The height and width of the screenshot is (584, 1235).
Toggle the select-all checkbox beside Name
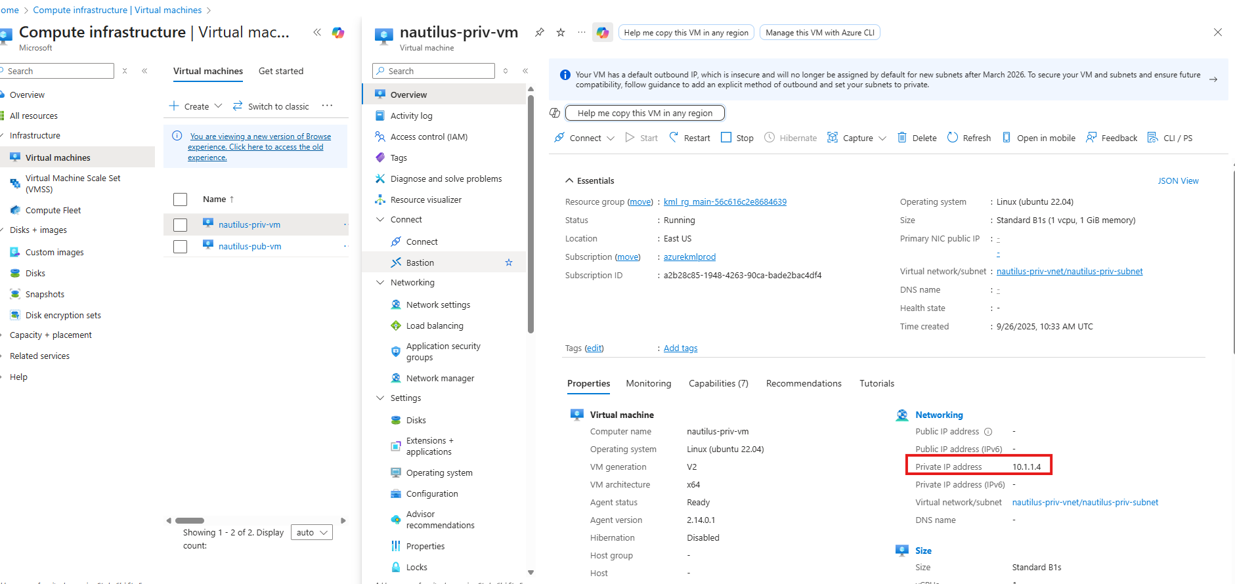(x=181, y=199)
